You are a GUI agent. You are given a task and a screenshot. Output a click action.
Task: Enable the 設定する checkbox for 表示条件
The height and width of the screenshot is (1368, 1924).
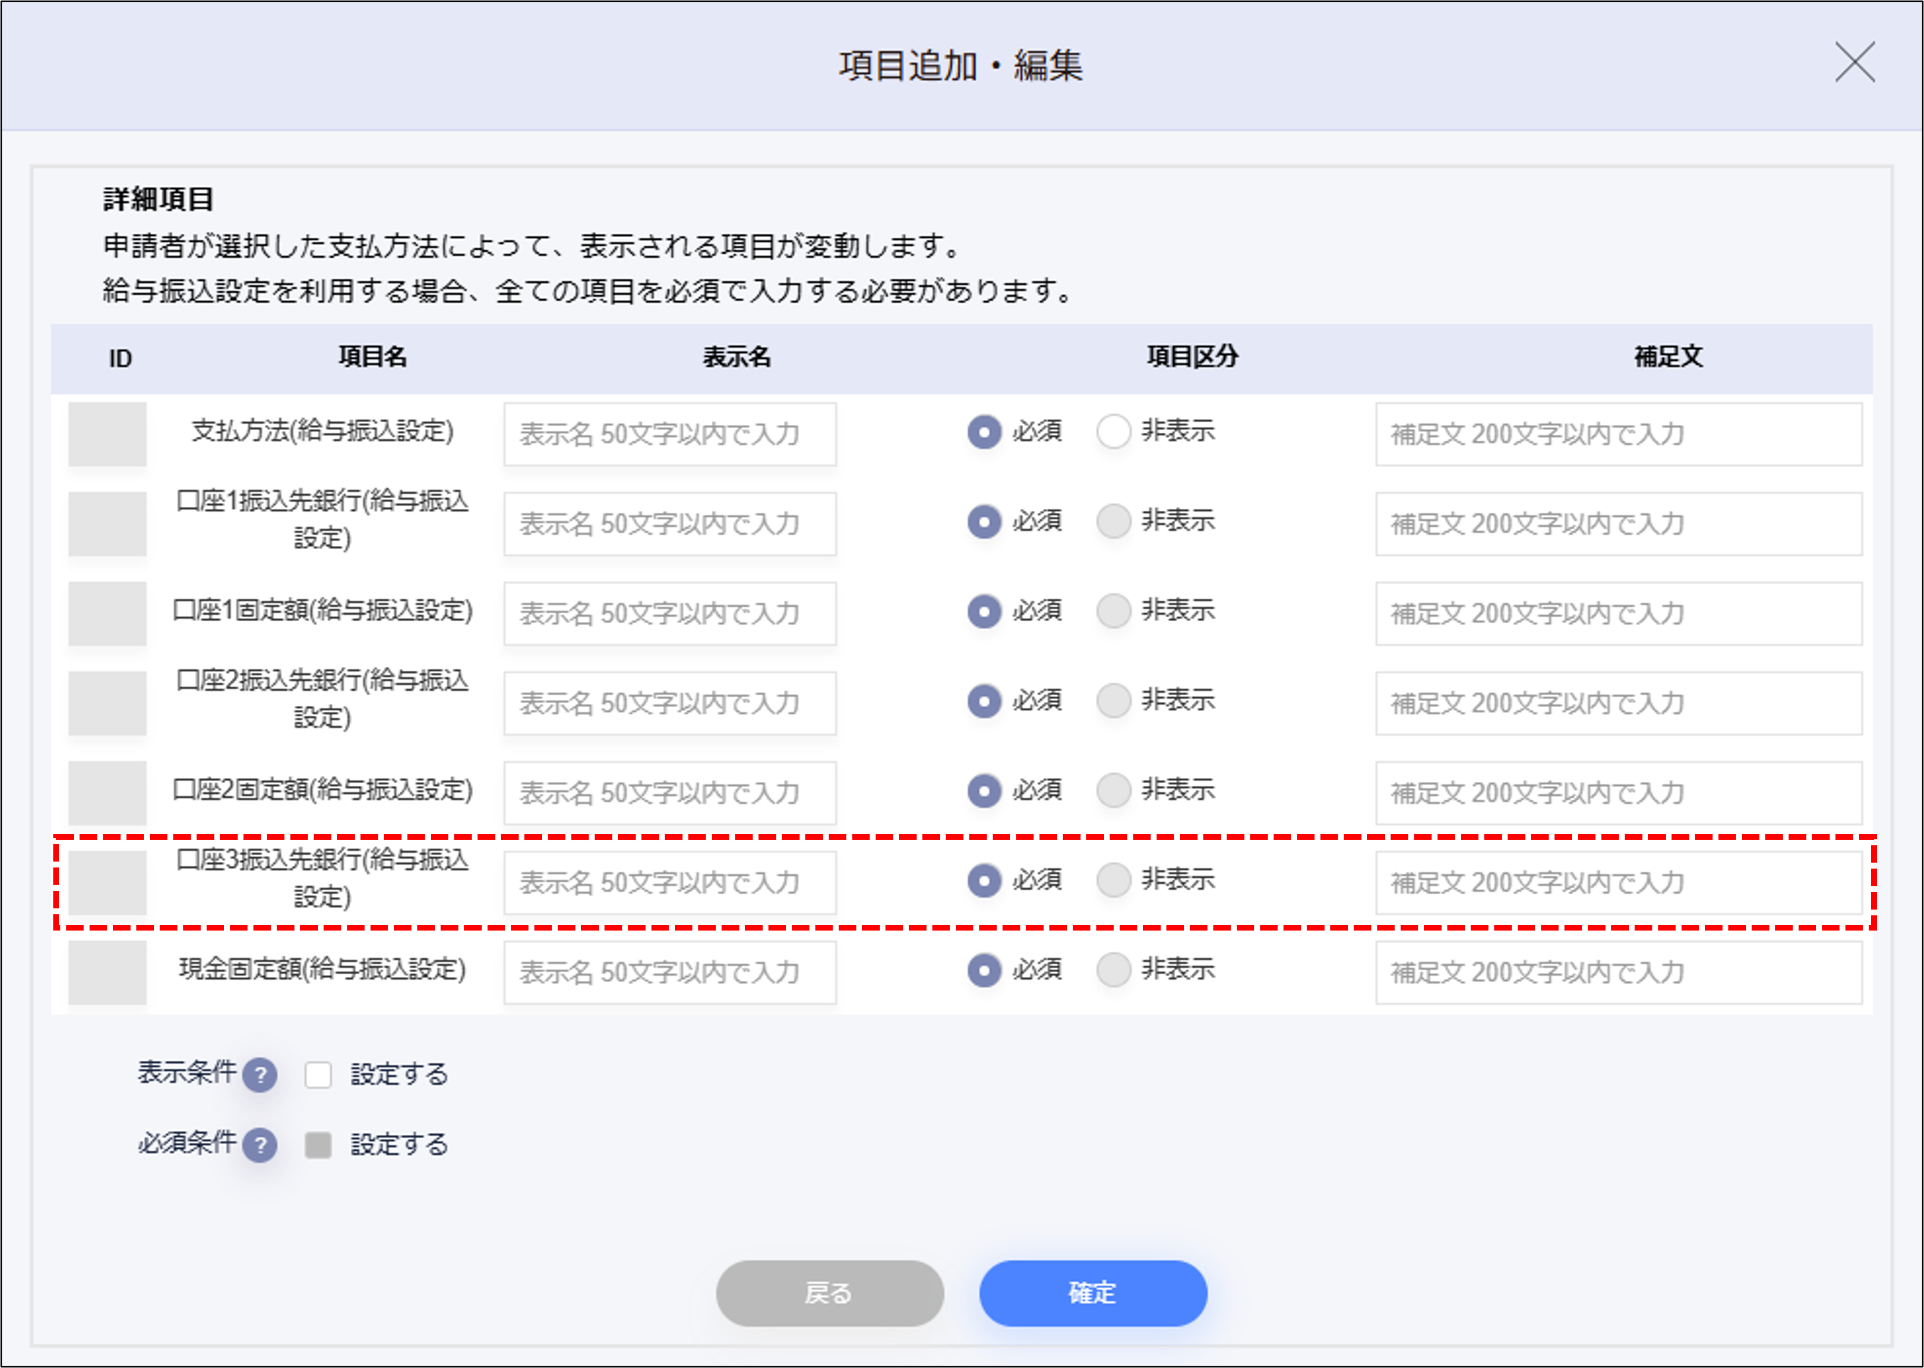(318, 1074)
